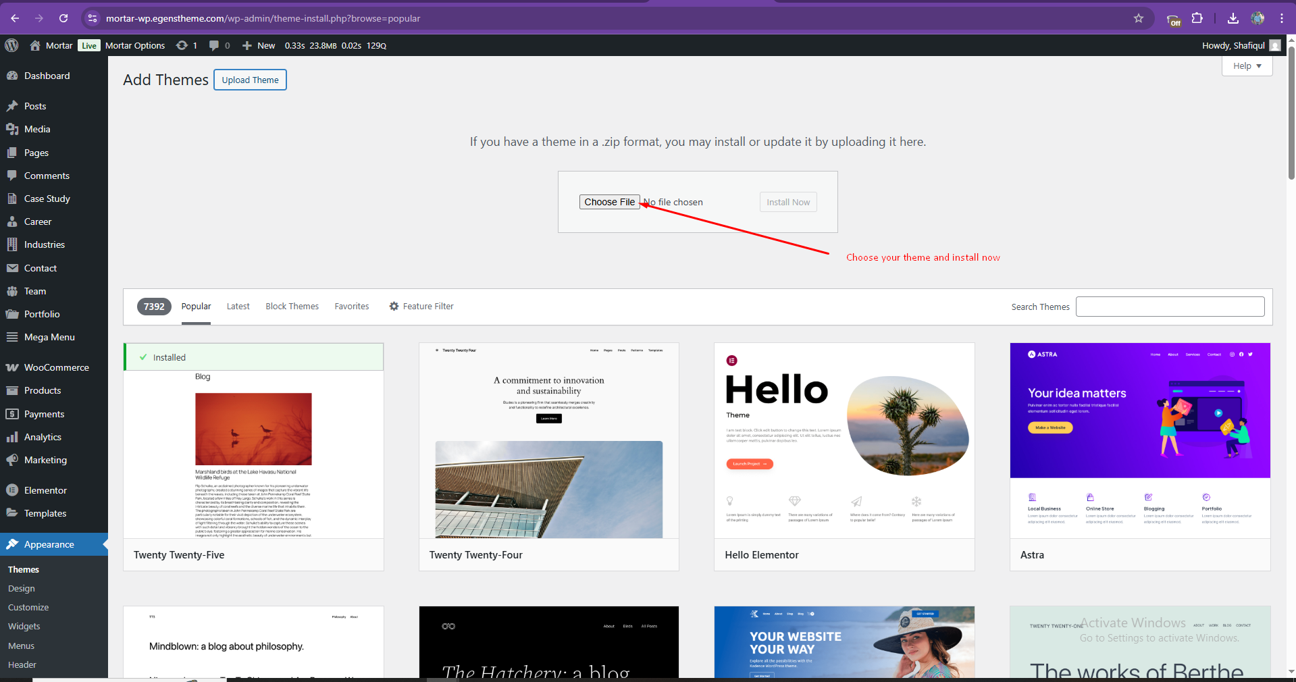Viewport: 1296px width, 682px height.
Task: Open Themes submenu under Appearance
Action: coord(24,569)
